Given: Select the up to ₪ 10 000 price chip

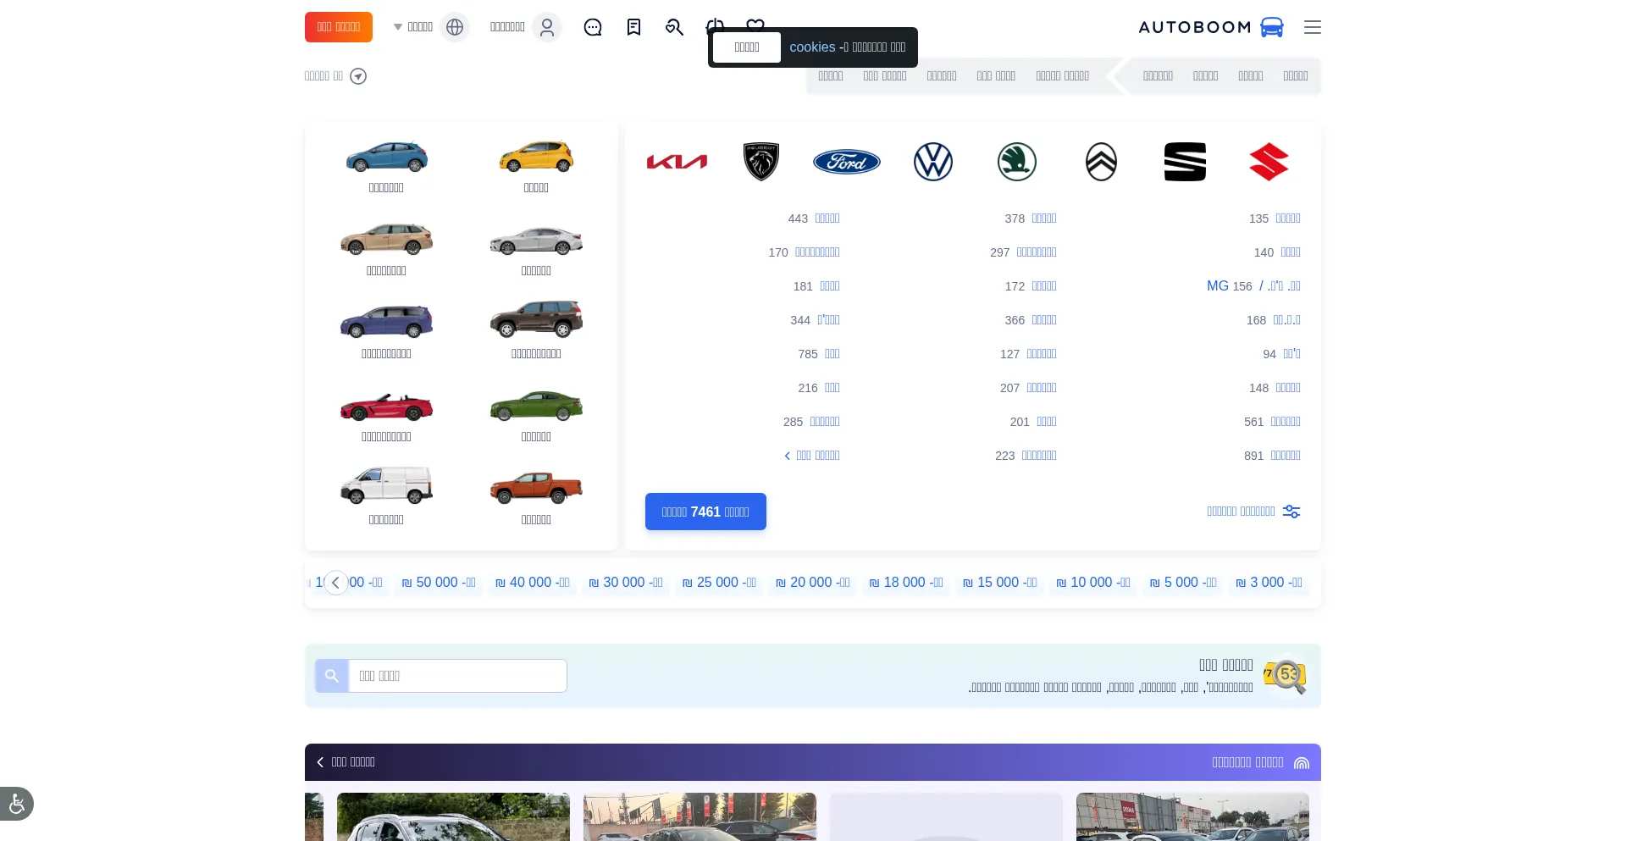Looking at the screenshot, I should pos(1093,583).
